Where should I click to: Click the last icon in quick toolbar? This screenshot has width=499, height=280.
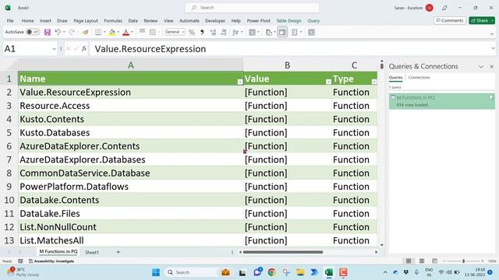pyautogui.click(x=312, y=32)
